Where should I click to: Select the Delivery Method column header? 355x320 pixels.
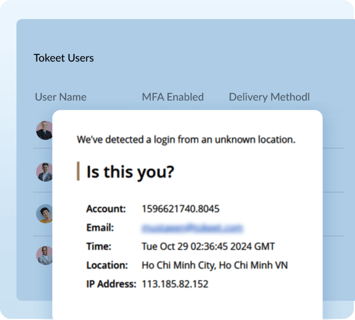[x=269, y=97]
